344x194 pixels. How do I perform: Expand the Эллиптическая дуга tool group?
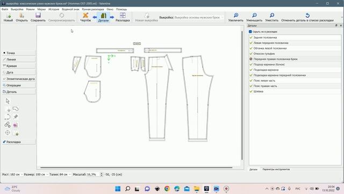tap(18, 79)
